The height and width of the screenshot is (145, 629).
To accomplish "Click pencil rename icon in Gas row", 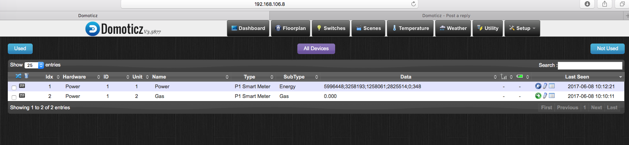I will [545, 96].
